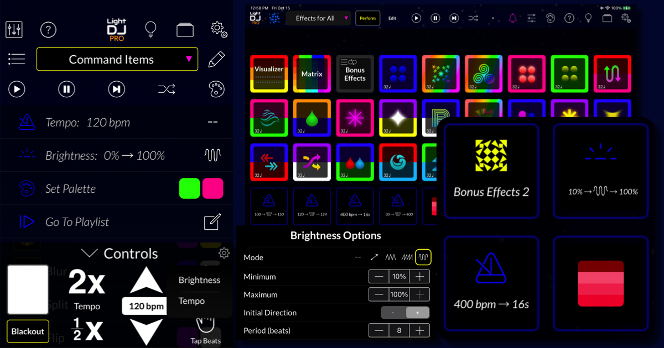Switch to Edit mode
This screenshot has height=348, width=664.
point(392,18)
